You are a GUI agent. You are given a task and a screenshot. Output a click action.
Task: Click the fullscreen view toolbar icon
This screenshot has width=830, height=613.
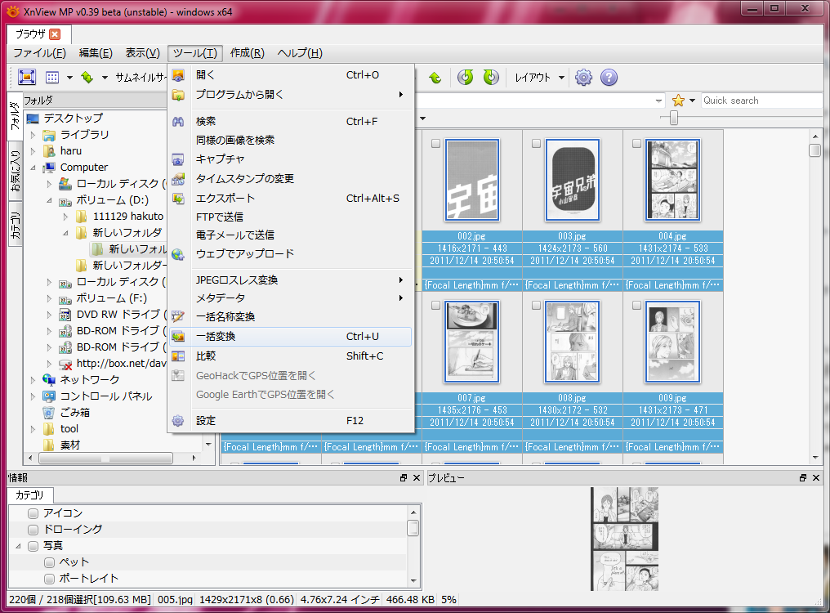tap(27, 78)
